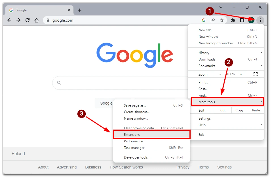Click Paste in the Edit row
Viewport: 272px width, 179px height.
pos(256,110)
